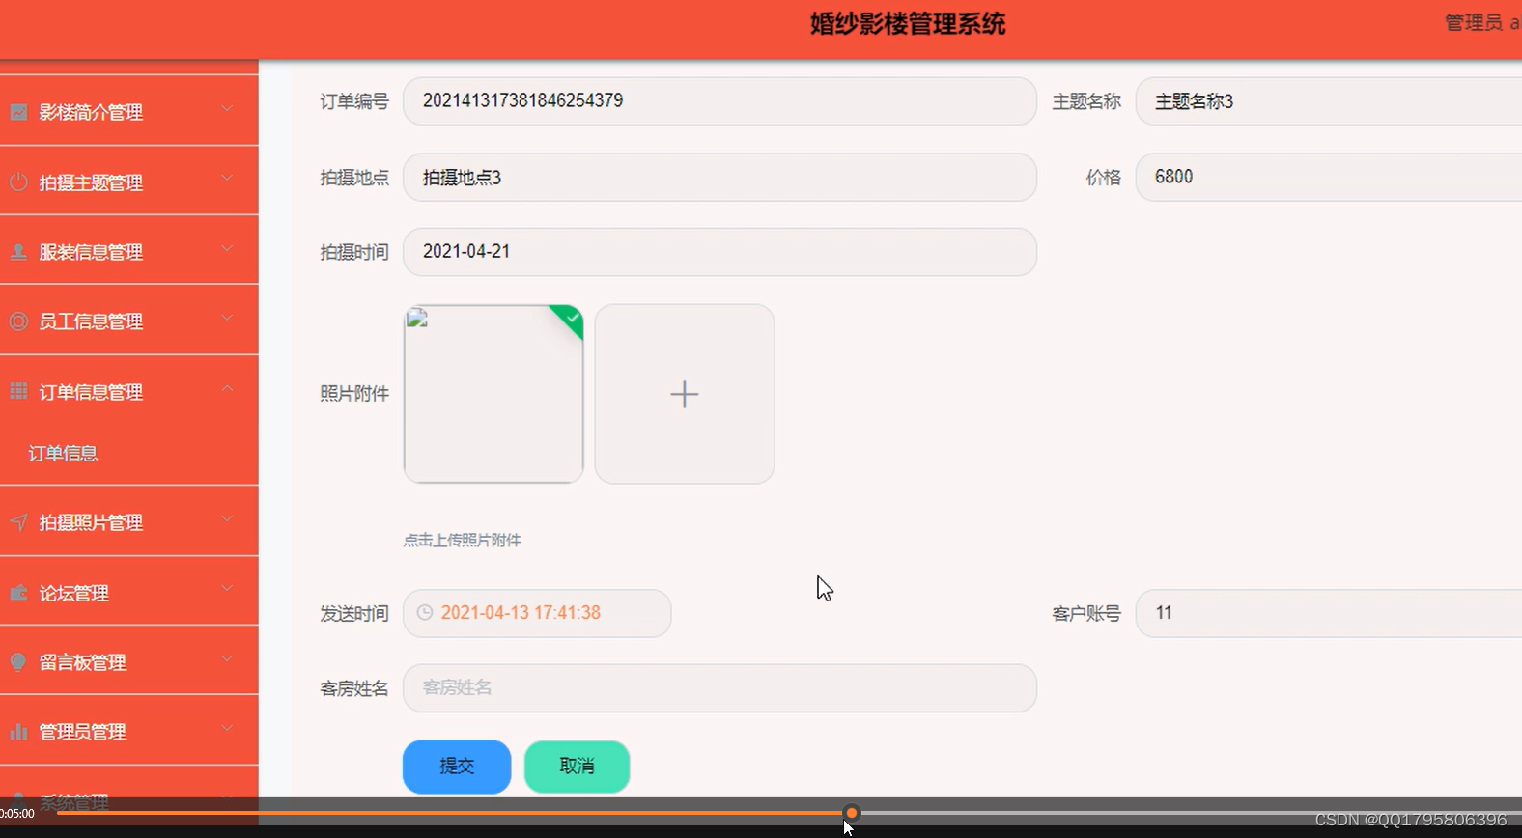Click the 价格 field showing 6800
1522x838 pixels.
1329,177
